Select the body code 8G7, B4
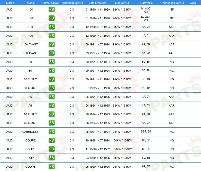201x171 pixels. [146, 131]
